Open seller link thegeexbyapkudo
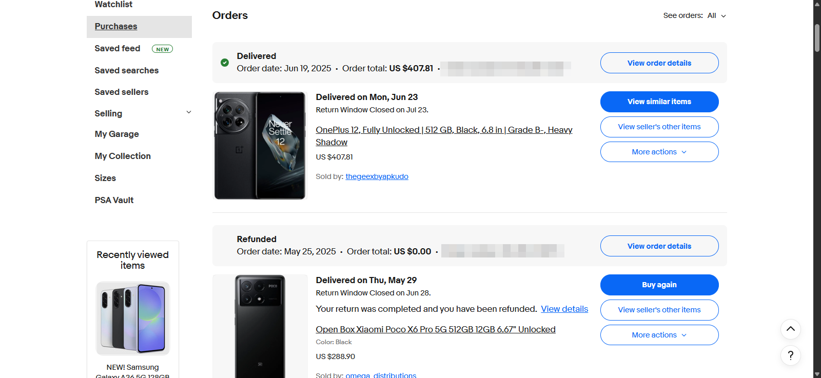This screenshot has height=378, width=821. 377,176
